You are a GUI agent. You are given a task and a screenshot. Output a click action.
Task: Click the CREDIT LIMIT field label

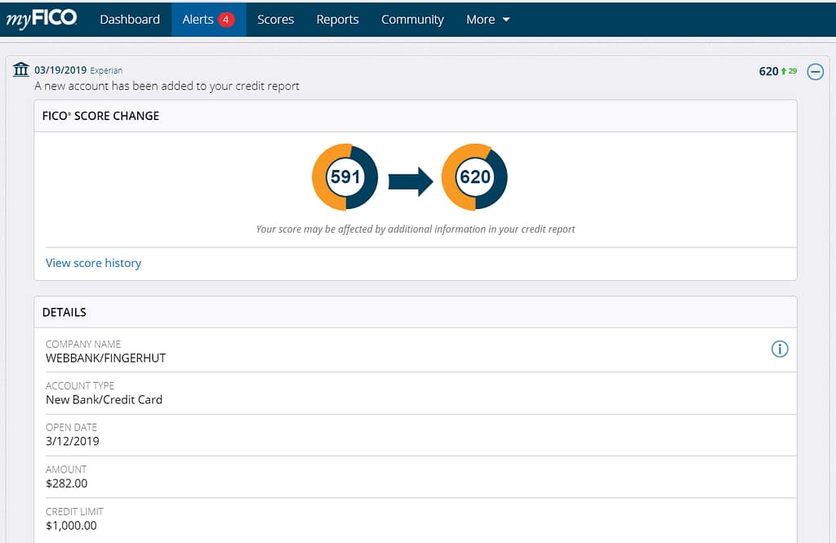[x=74, y=511]
